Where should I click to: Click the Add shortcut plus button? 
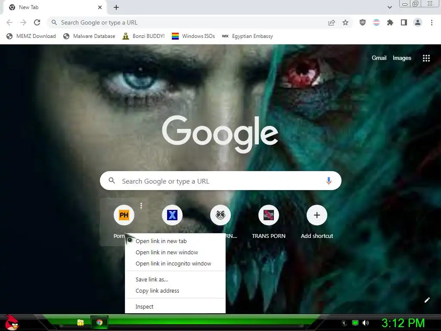pos(317,215)
